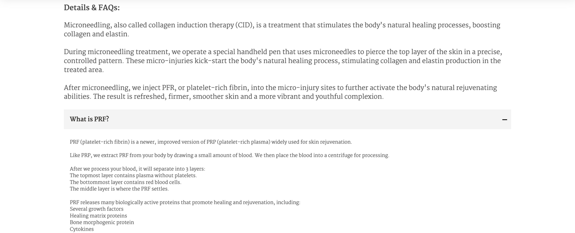Screen dimensions: 575x233
Task: Click the paragraph starting "During microneedling treatment"
Action: coord(282,61)
